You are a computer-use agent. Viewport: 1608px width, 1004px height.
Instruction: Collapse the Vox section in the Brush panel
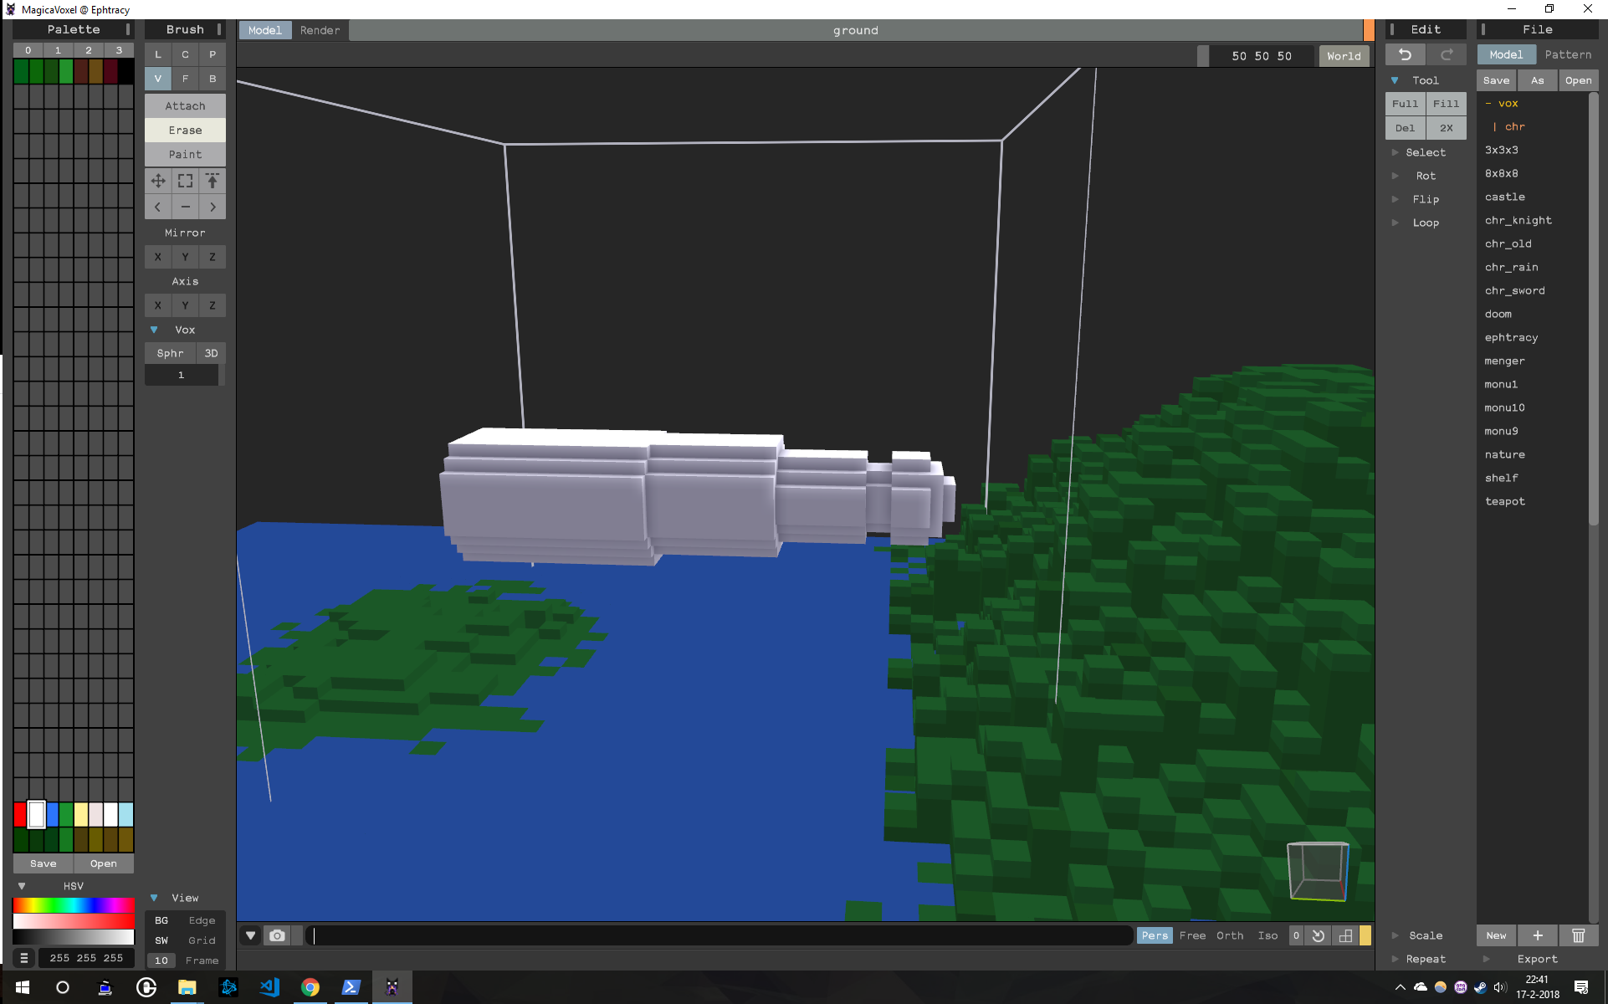point(154,330)
